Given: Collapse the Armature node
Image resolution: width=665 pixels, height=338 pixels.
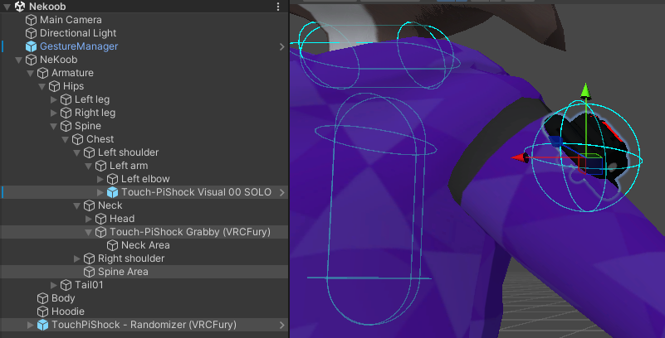Looking at the screenshot, I should (x=30, y=73).
